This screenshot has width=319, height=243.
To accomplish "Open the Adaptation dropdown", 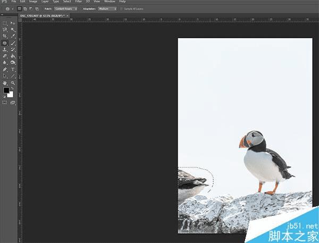I will (x=107, y=9).
